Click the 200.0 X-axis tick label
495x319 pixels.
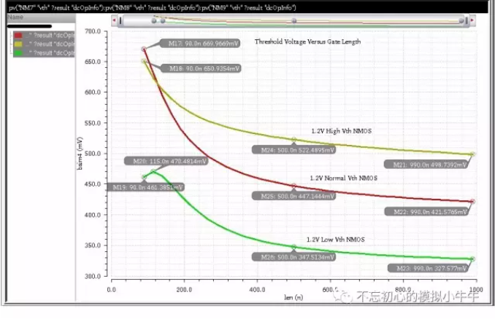coord(184,289)
